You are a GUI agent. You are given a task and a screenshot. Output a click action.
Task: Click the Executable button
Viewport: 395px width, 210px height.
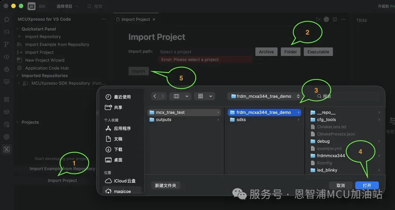pyautogui.click(x=318, y=52)
